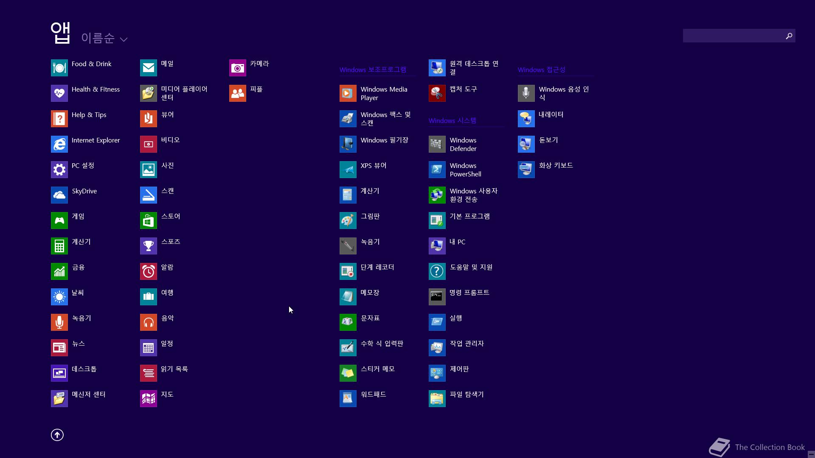Screen dimensions: 815x458
Task: Launch 카메라 camera icon
Action: click(x=238, y=68)
